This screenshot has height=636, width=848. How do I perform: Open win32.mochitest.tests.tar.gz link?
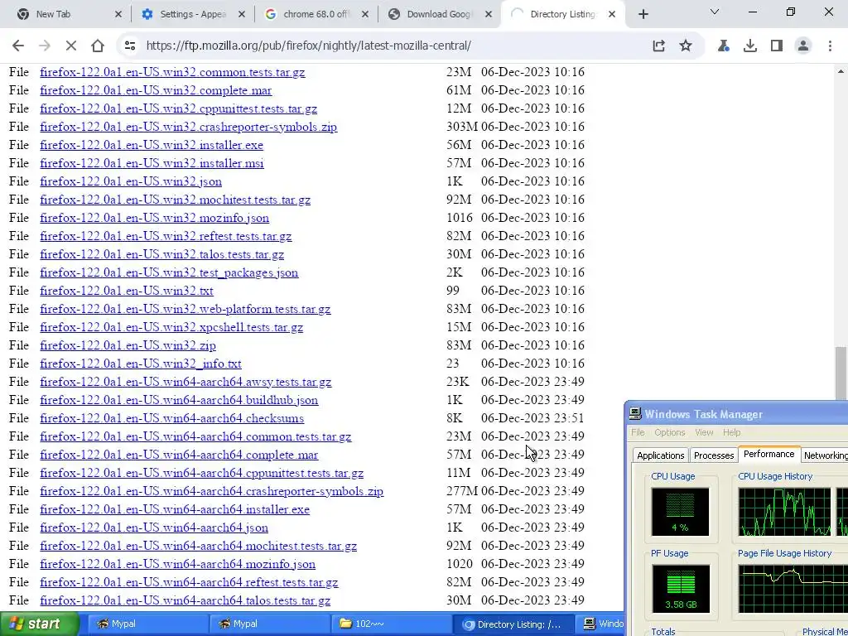click(x=176, y=200)
